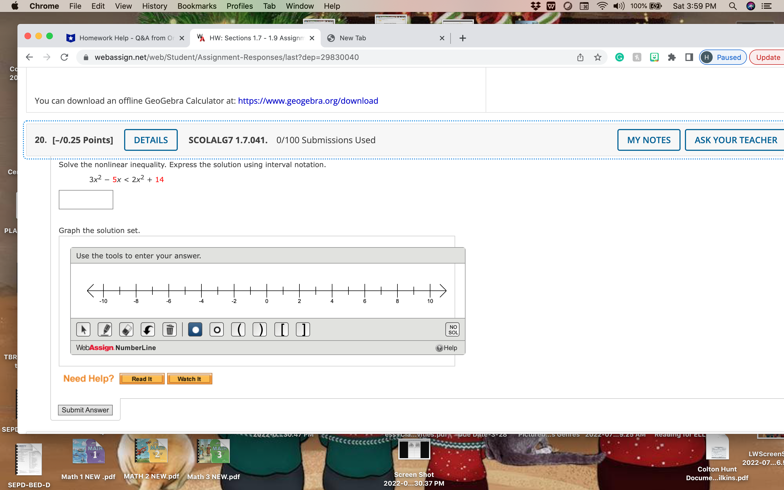The image size is (784, 490).
Task: Select the arrow pointer tool in NumberLine
Action: 83,329
